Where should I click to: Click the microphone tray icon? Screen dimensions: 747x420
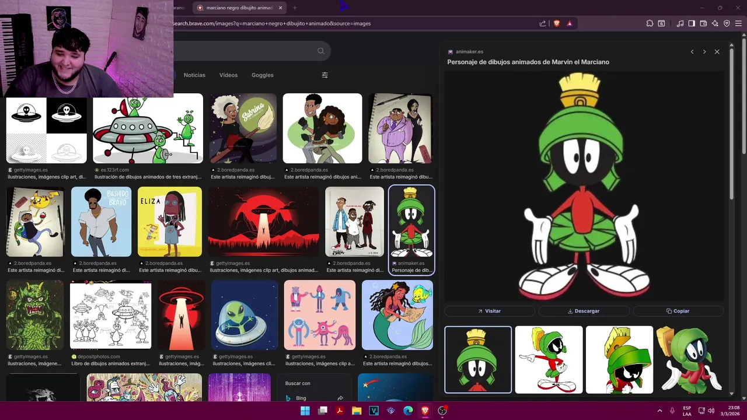[672, 411]
